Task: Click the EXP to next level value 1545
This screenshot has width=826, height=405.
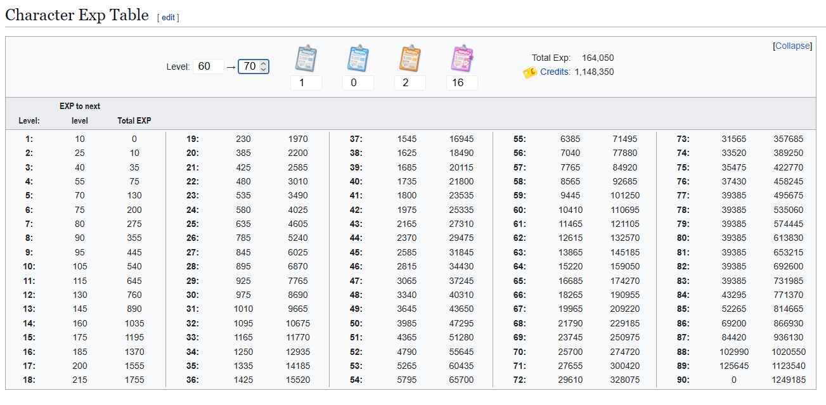Action: point(407,139)
